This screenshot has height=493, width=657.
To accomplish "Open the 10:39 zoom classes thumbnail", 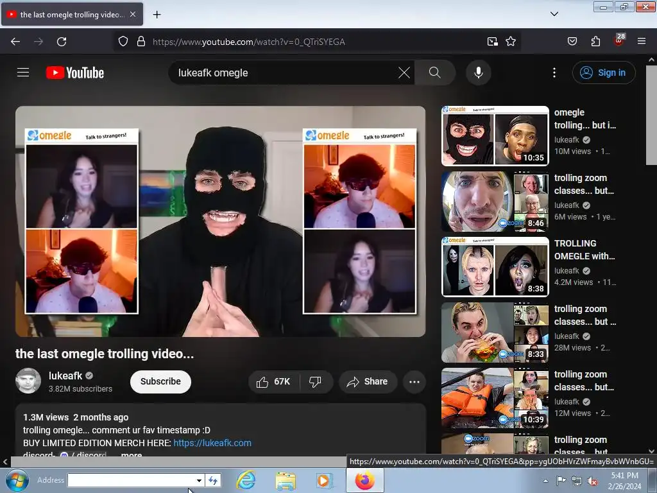I will tap(495, 397).
